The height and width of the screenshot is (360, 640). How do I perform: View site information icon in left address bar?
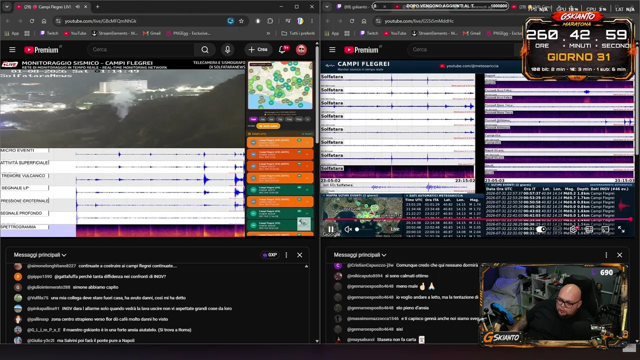(58, 21)
